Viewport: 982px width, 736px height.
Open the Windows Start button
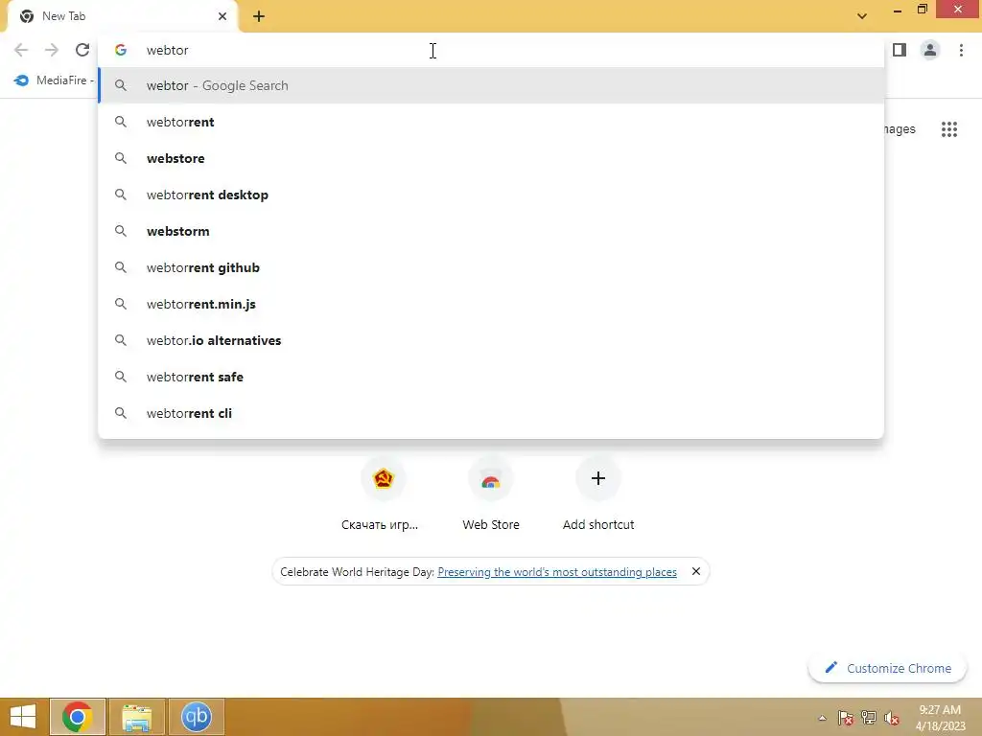pyautogui.click(x=23, y=717)
